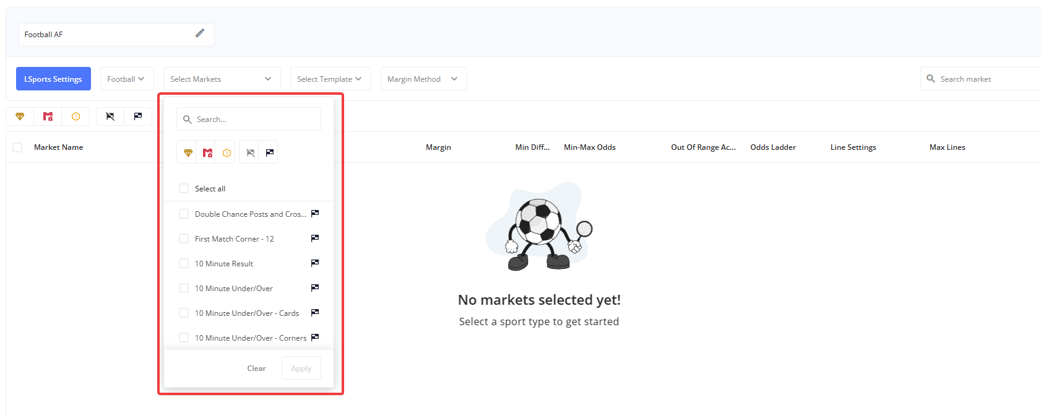This screenshot has width=1041, height=415.
Task: Check the Select all checkbox
Action: [184, 188]
